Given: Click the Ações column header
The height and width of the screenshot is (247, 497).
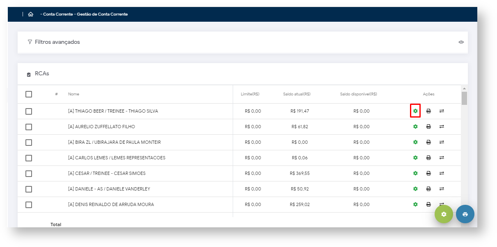Looking at the screenshot, I should [x=428, y=94].
